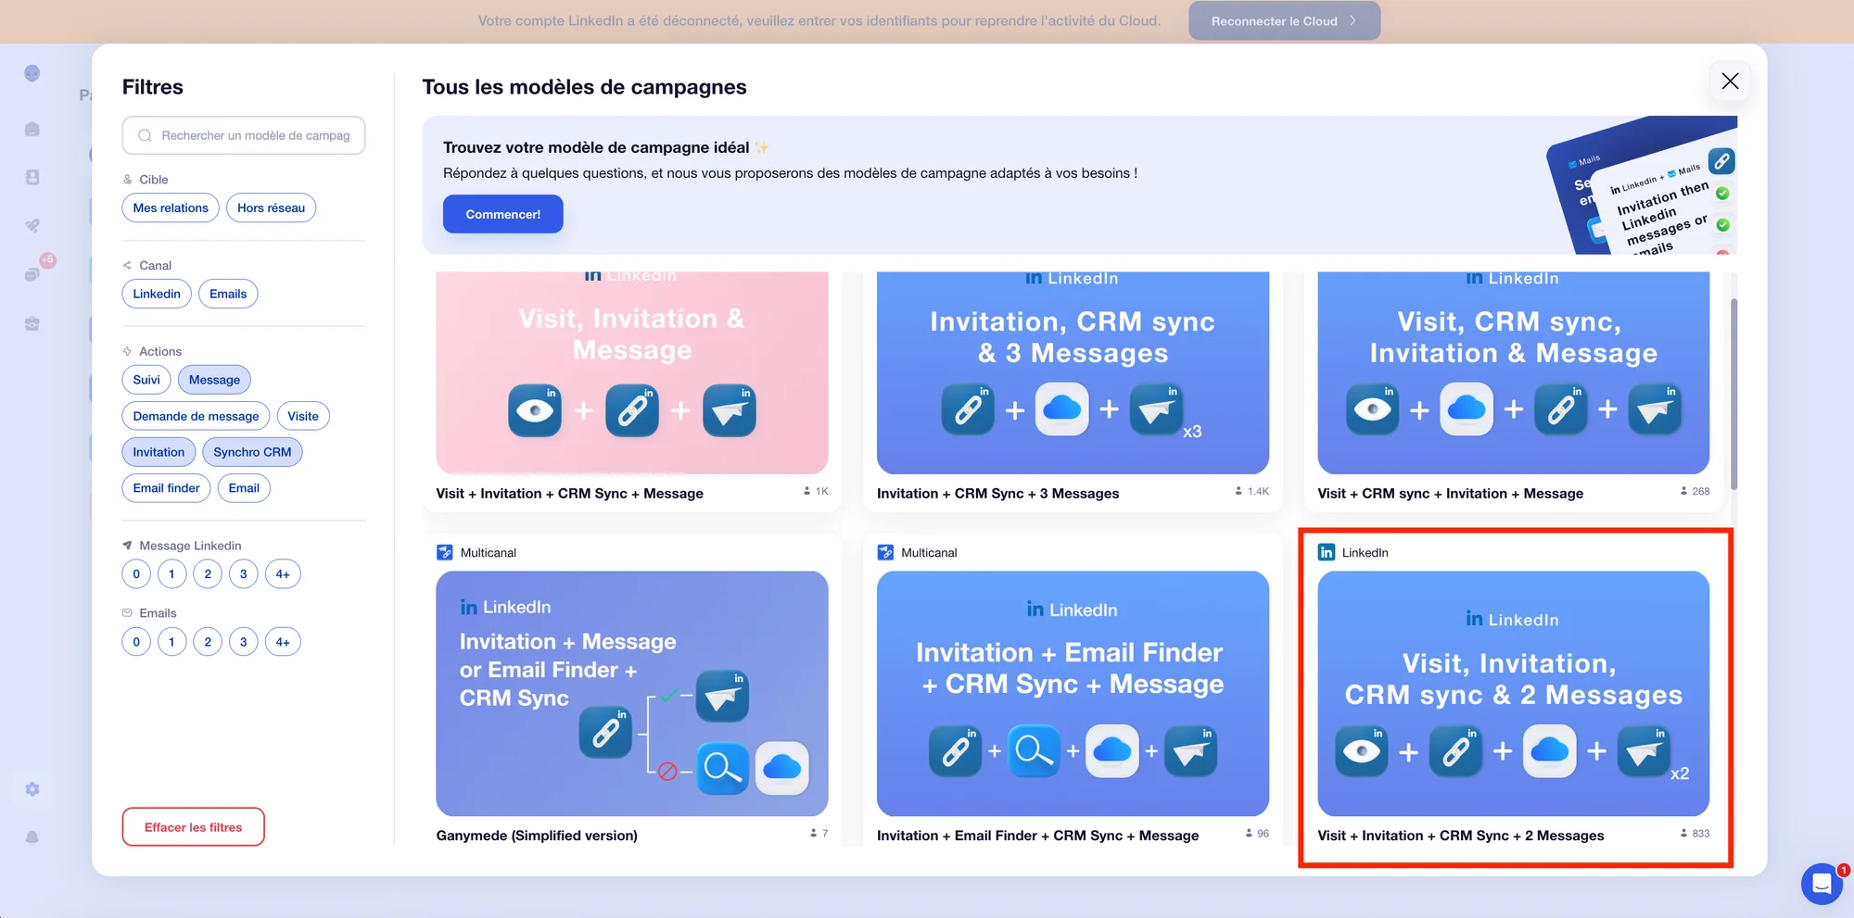Click search magnifier icon in filter field

pos(145,135)
